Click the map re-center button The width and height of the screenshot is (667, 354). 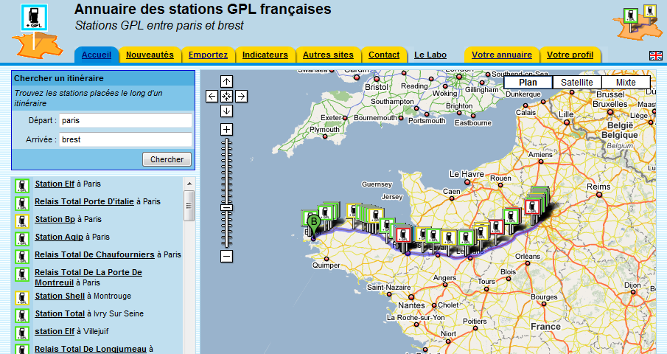point(226,96)
